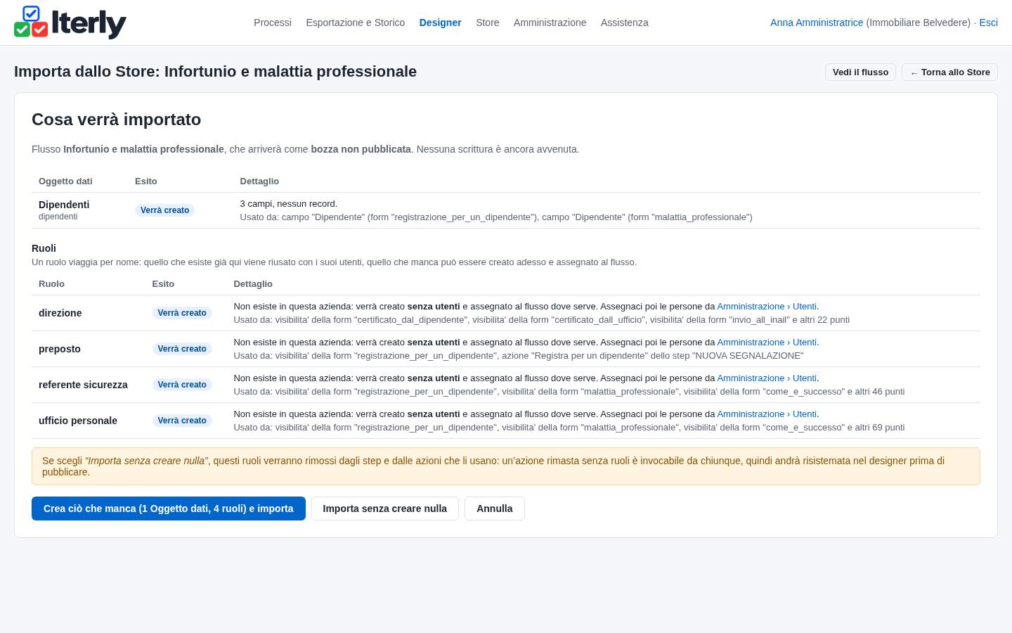Click Verrà creato badge for referente sicurezza
This screenshot has height=633, width=1012.
[x=182, y=385]
